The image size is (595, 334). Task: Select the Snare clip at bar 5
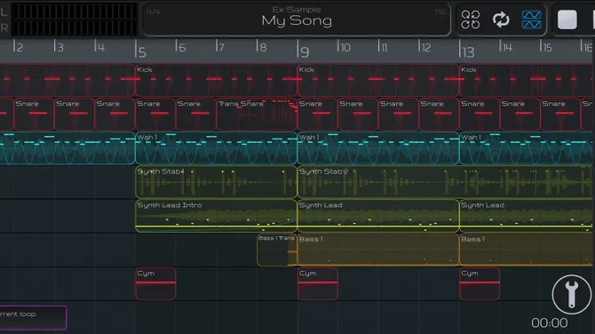[x=155, y=114]
